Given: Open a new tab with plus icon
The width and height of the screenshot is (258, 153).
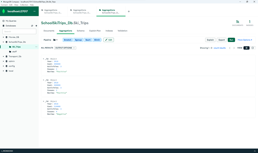Looking at the screenshot, I should coord(129,11).
